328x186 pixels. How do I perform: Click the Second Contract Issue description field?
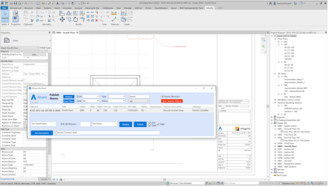[108, 133]
